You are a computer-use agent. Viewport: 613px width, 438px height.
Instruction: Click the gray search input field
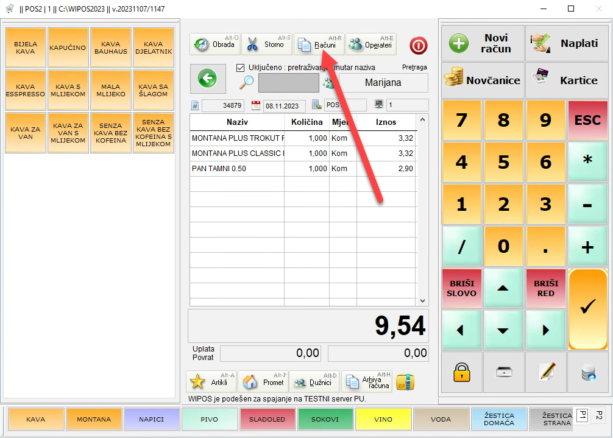tap(288, 82)
